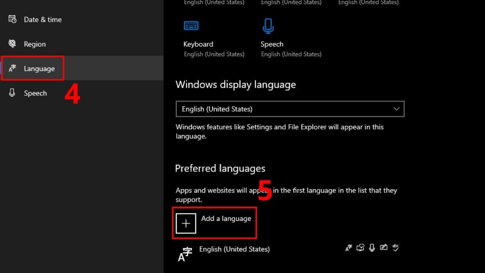
Task: Click the speech recognition microphone feature icon
Action: (x=372, y=248)
